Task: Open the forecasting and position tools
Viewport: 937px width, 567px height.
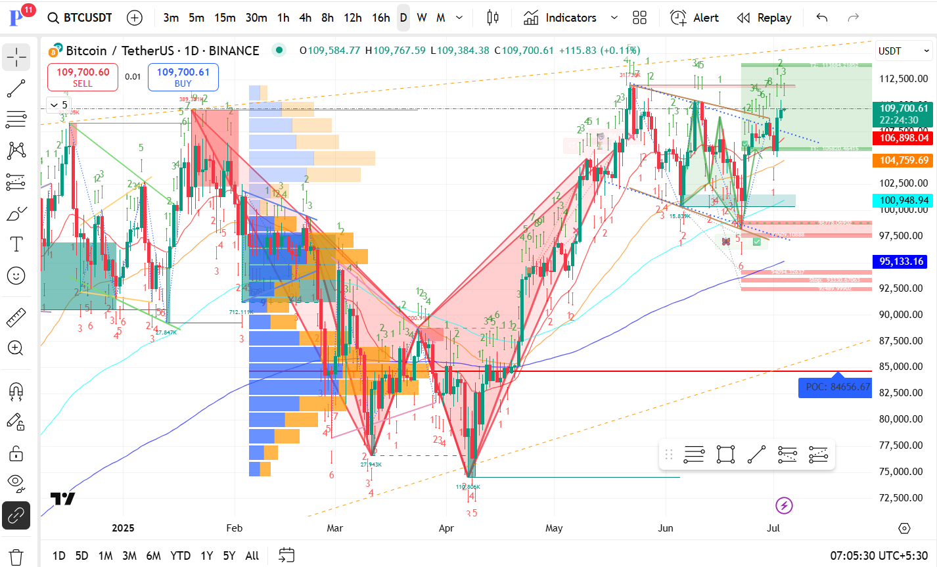Action: click(16, 182)
